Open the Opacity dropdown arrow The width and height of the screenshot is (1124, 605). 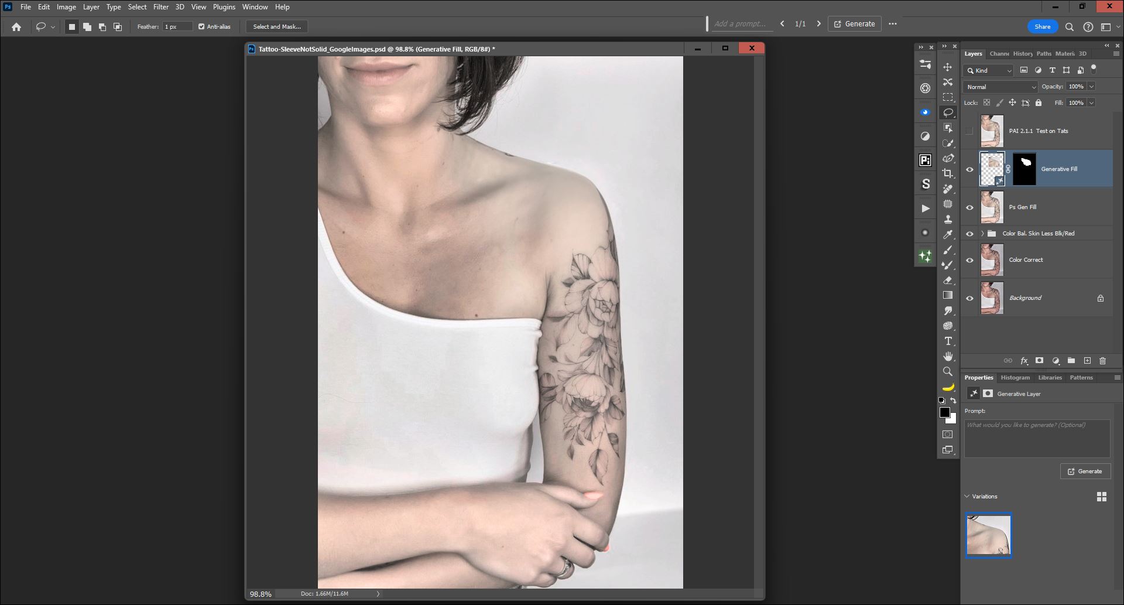[x=1092, y=87]
